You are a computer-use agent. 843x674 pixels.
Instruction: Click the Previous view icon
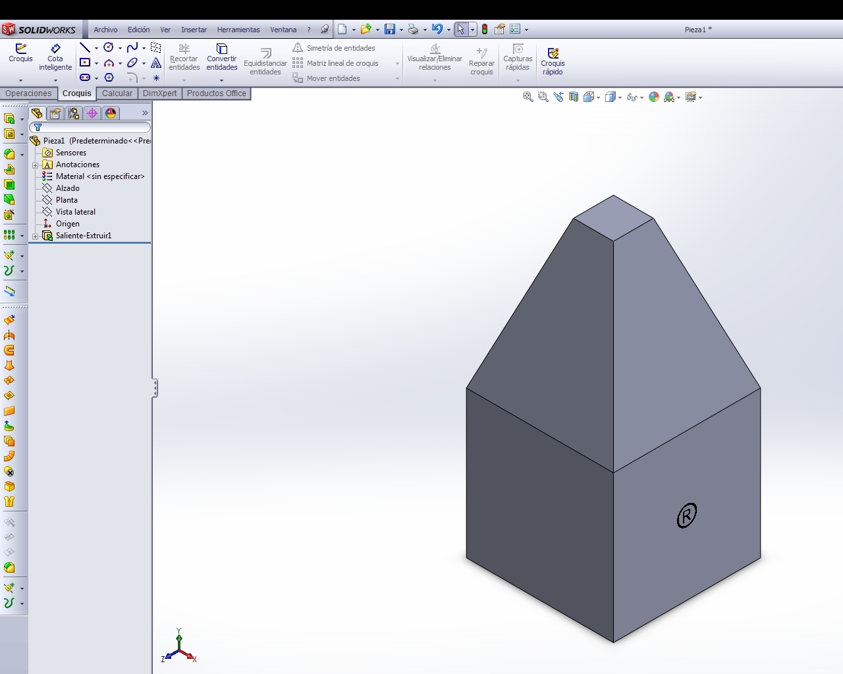(x=558, y=97)
